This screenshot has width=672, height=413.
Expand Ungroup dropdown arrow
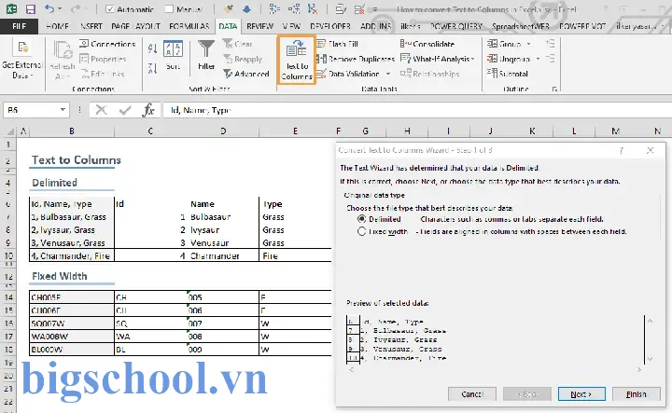[538, 59]
